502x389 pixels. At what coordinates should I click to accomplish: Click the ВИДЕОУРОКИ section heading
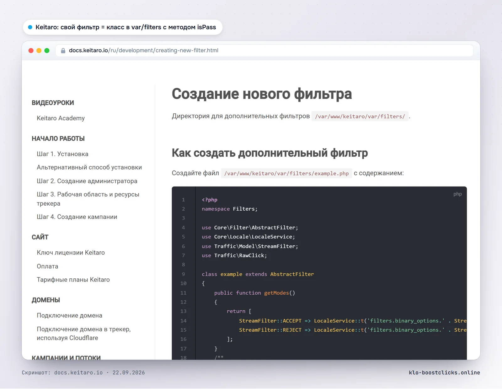point(53,103)
